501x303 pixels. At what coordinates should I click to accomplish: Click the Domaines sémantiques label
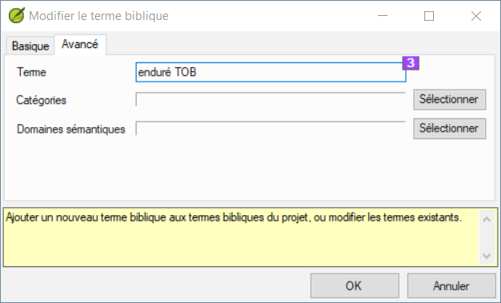pyautogui.click(x=71, y=130)
